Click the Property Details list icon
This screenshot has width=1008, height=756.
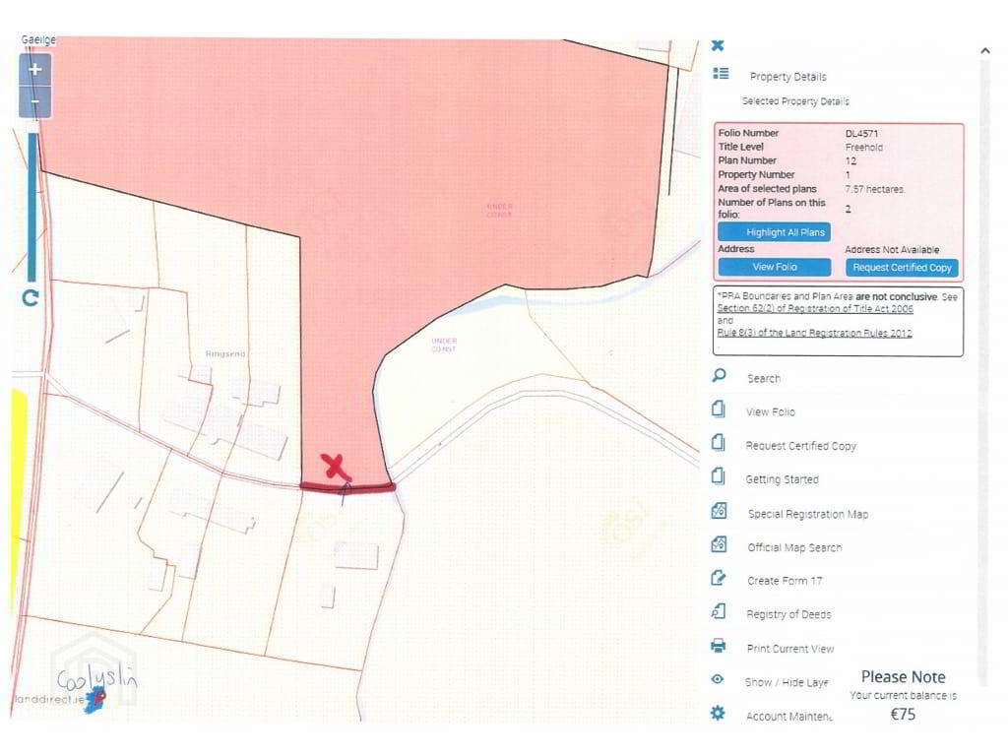point(721,75)
